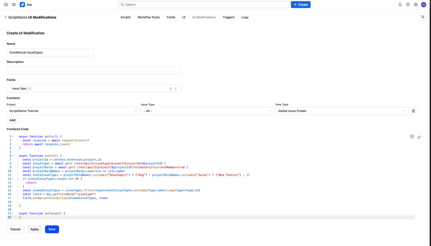
Task: Open the app switcher grid icon
Action: click(x=14, y=5)
